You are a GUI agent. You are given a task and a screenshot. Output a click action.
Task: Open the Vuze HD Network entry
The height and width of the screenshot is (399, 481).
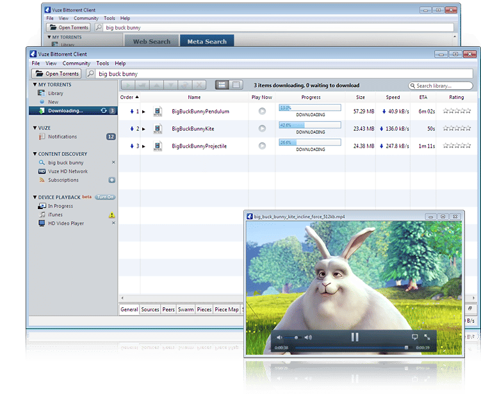(68, 171)
